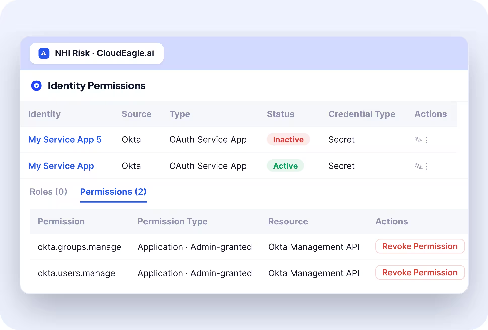Image resolution: width=488 pixels, height=330 pixels.
Task: Open more options for My Service App 5
Action: coord(427,140)
